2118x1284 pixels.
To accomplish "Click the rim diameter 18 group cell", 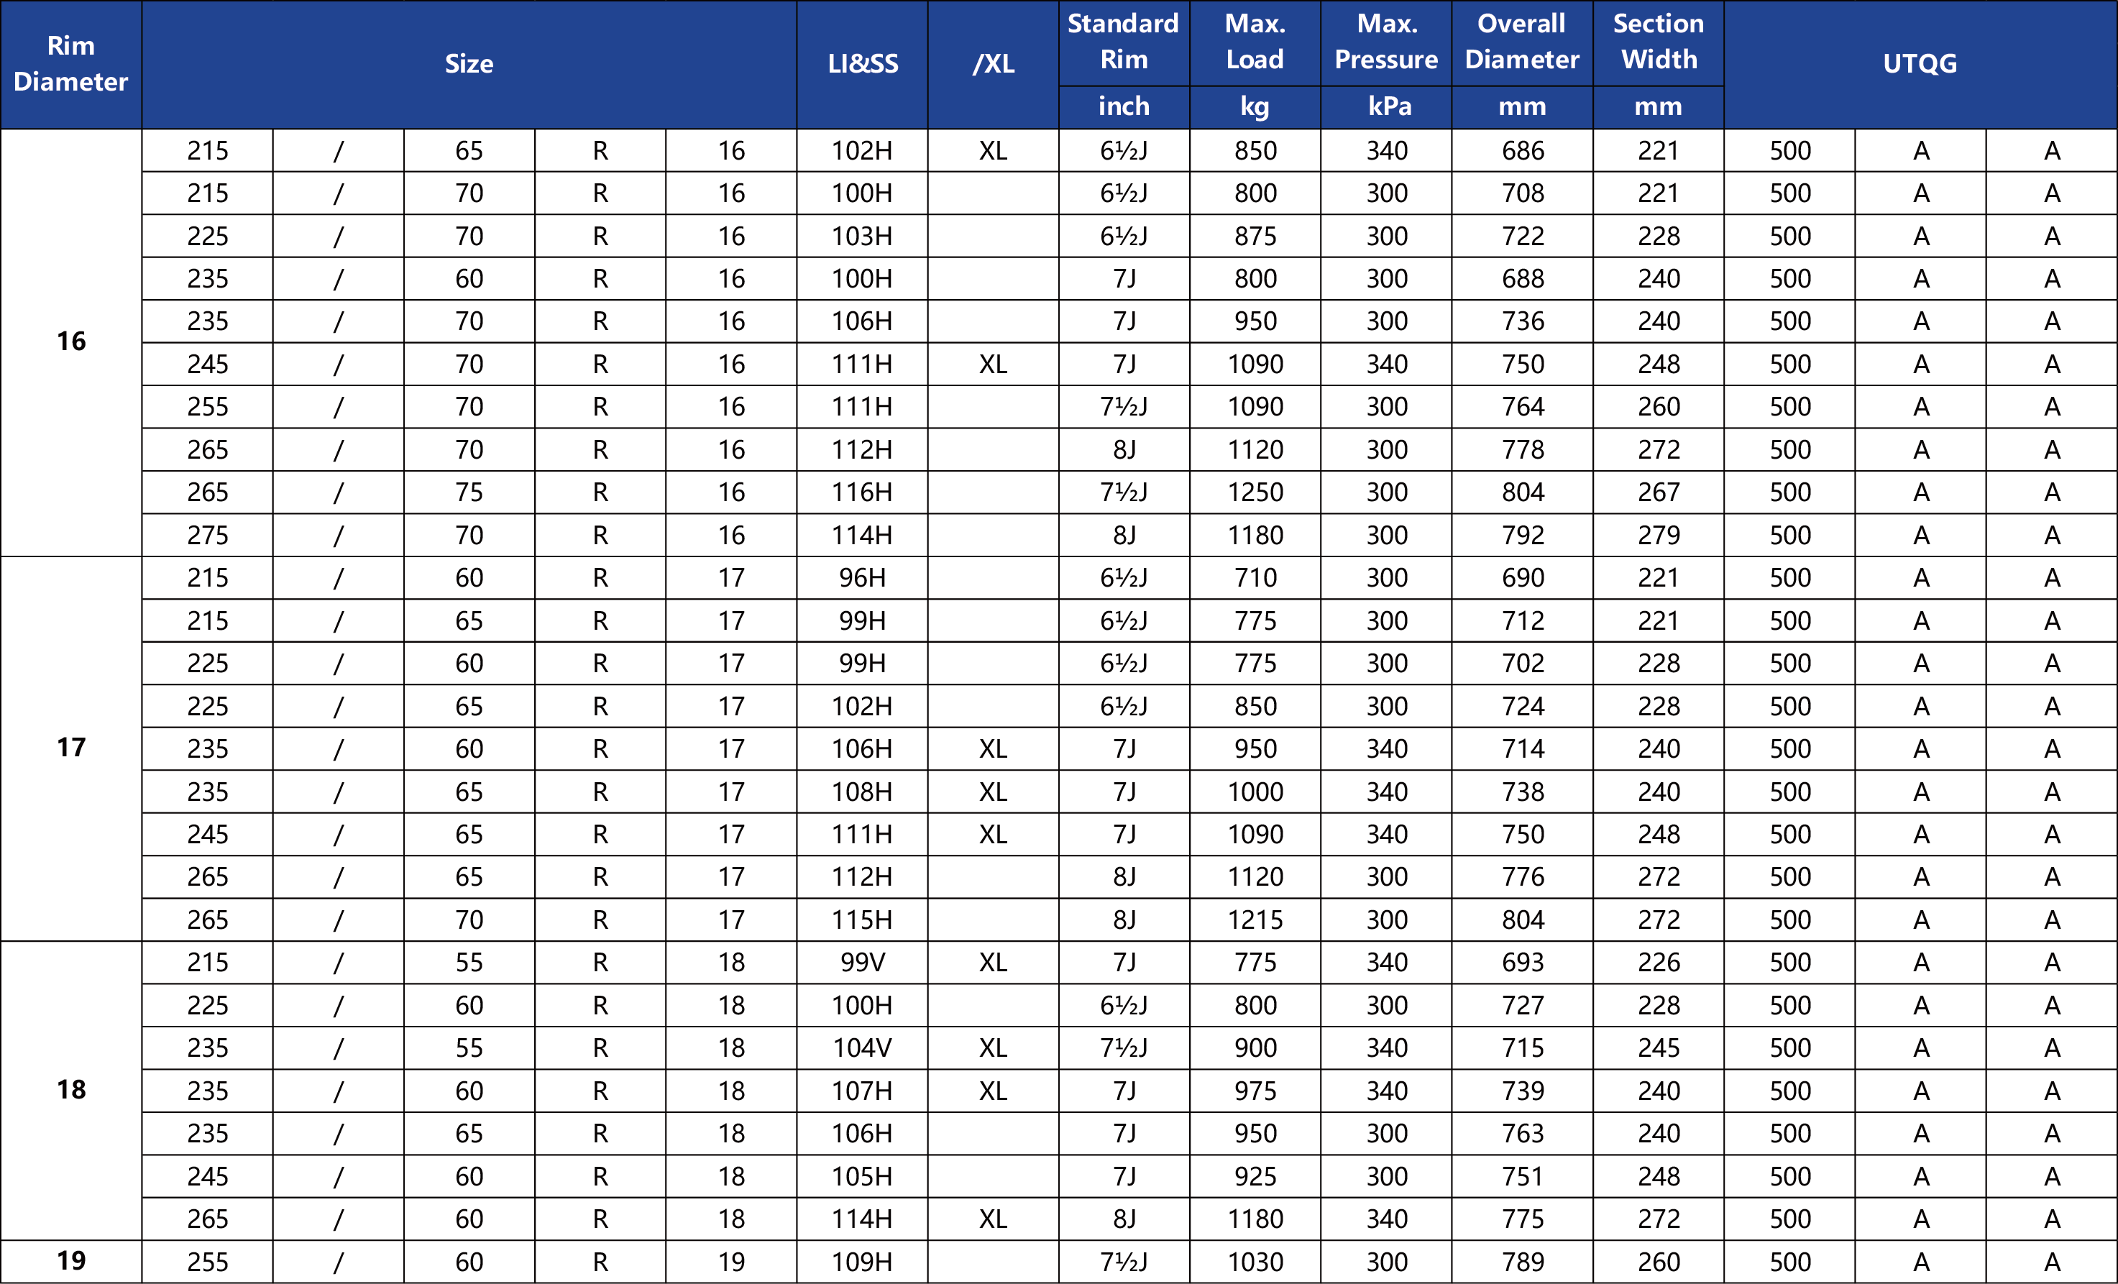I will (x=71, y=1090).
